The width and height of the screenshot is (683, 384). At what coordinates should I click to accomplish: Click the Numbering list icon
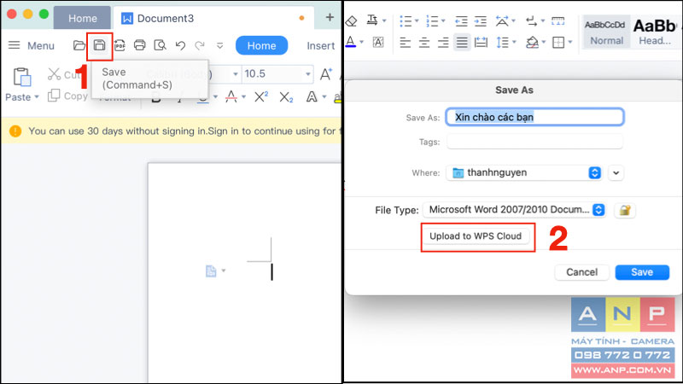click(432, 20)
